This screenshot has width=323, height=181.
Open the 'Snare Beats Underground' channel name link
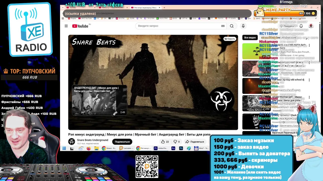(x=93, y=140)
